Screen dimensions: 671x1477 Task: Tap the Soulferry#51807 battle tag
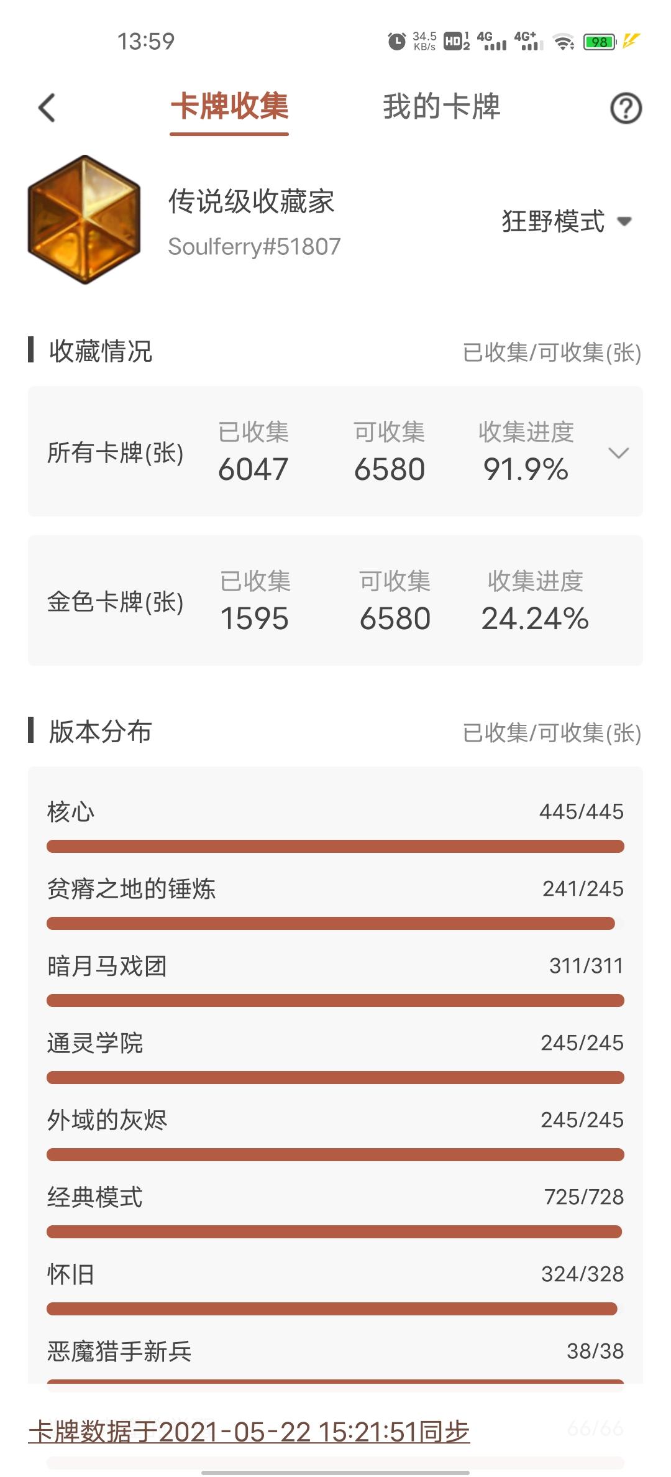coord(254,247)
